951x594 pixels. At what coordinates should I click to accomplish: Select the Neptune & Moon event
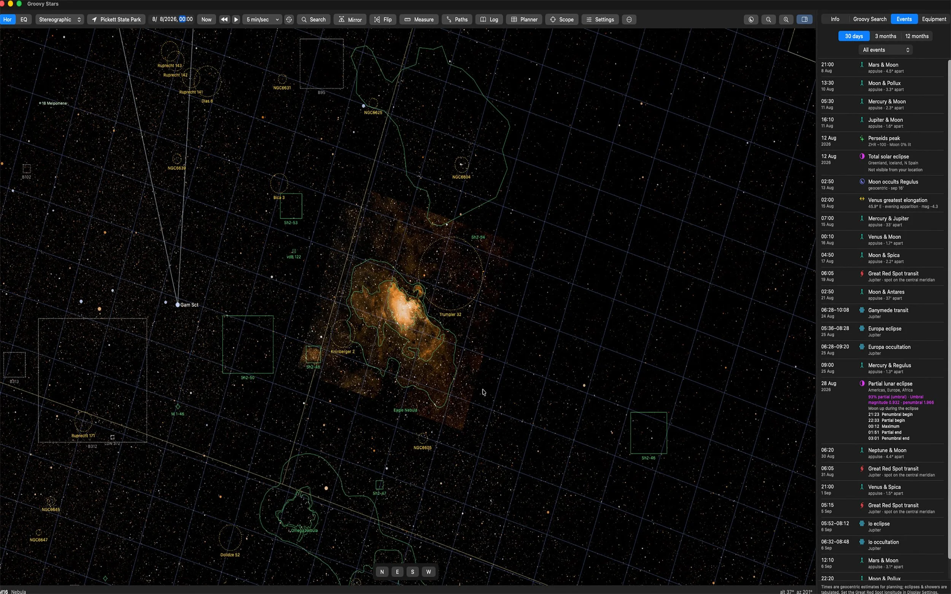pos(882,453)
